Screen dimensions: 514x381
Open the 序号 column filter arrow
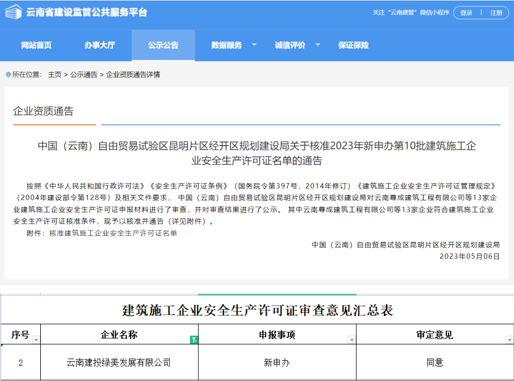(x=36, y=340)
